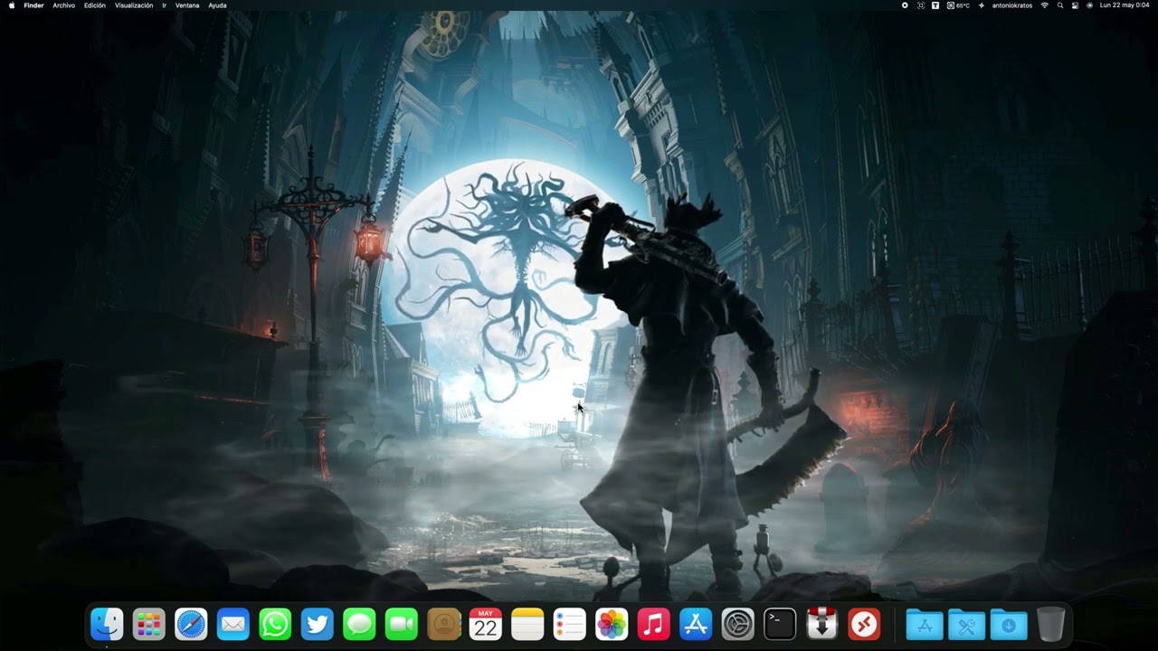Viewport: 1158px width, 651px height.
Task: Open System Settings gear icon
Action: [737, 624]
